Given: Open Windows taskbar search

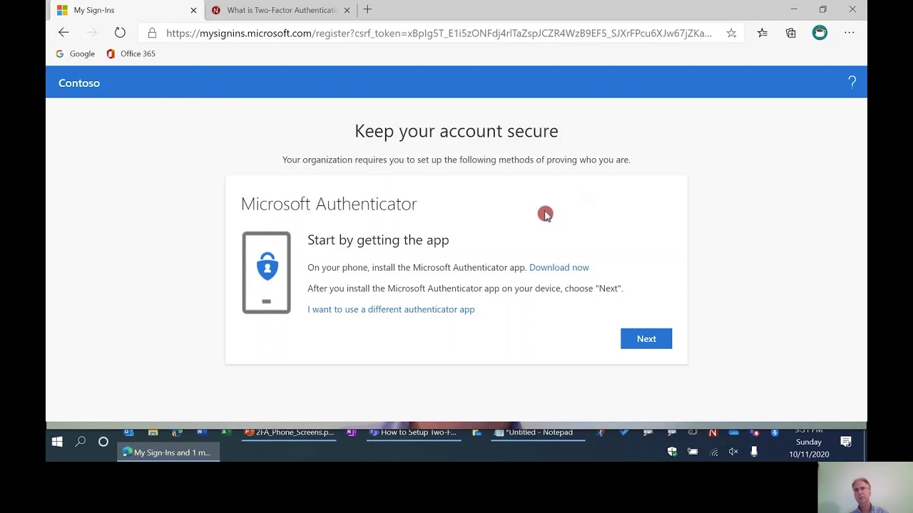Looking at the screenshot, I should tap(81, 442).
